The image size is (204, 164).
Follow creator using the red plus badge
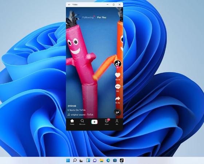118,67
